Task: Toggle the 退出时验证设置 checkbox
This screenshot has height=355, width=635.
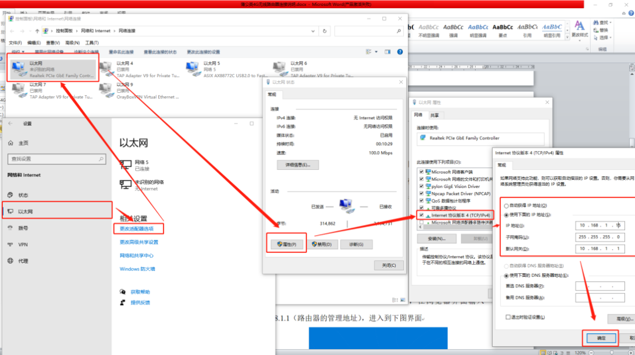Action: (508, 317)
